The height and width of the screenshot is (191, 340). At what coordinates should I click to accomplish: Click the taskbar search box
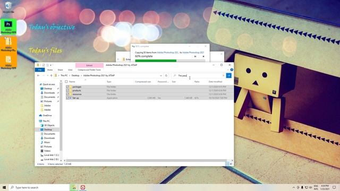point(39,187)
